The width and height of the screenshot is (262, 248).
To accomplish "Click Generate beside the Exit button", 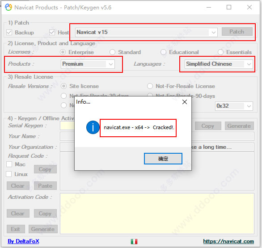I will click(x=43, y=229).
